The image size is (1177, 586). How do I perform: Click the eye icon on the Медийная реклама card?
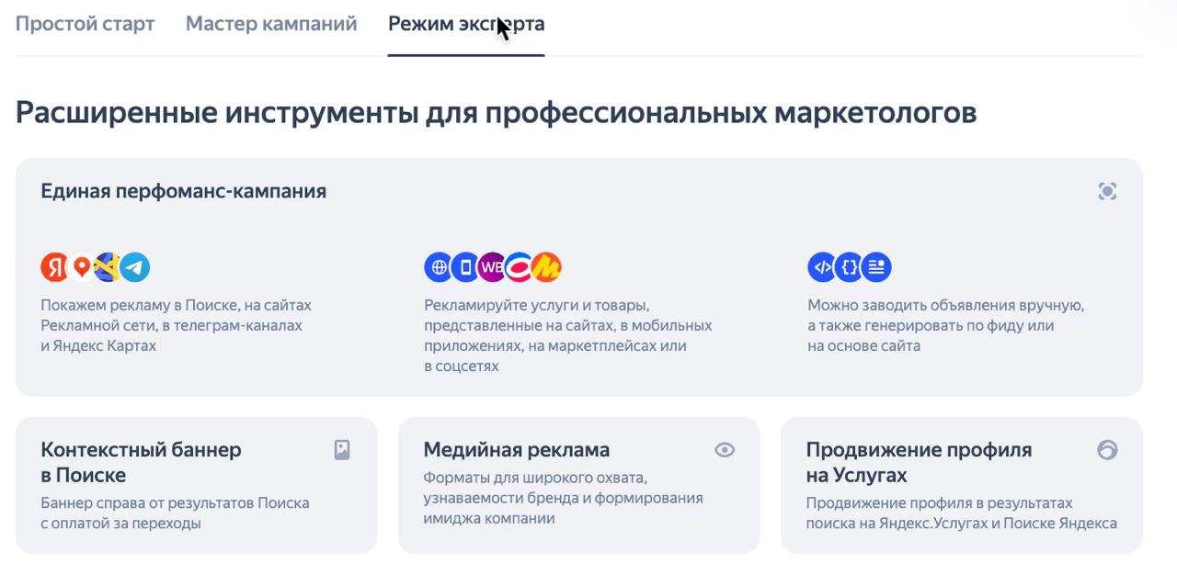tap(725, 450)
